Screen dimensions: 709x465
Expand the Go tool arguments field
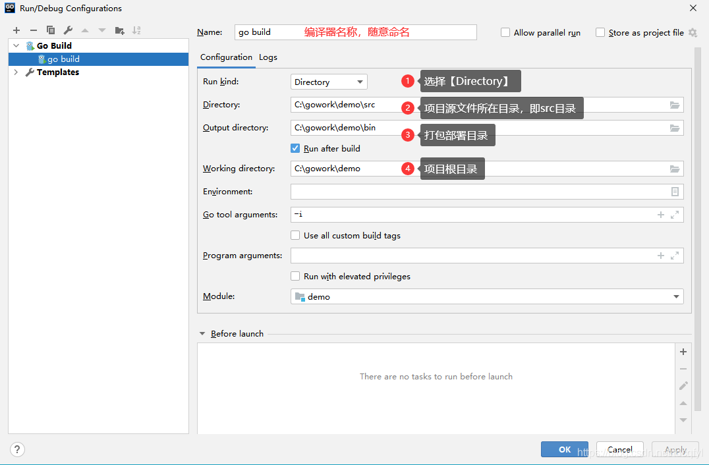[675, 215]
